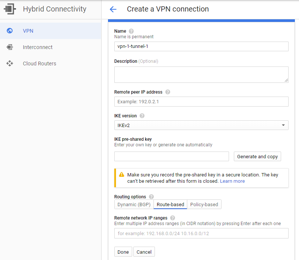This screenshot has width=299, height=260.
Task: Go back using the left arrow
Action: coord(113,9)
